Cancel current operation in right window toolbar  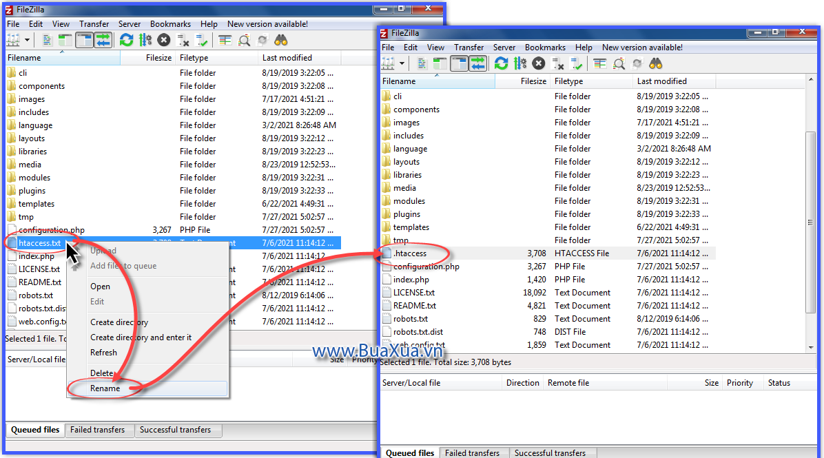point(539,63)
